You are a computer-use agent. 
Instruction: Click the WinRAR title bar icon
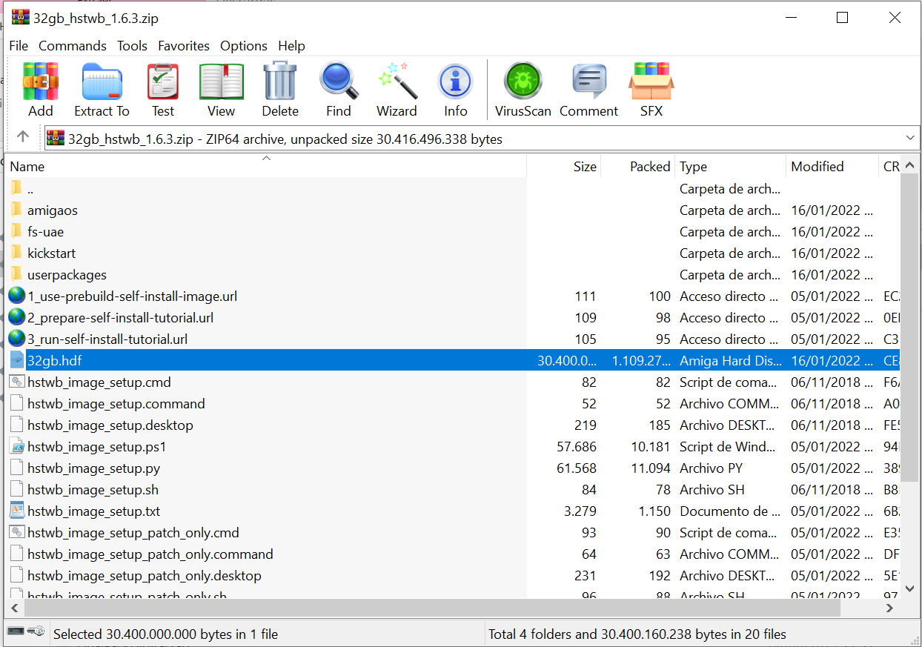coord(21,18)
